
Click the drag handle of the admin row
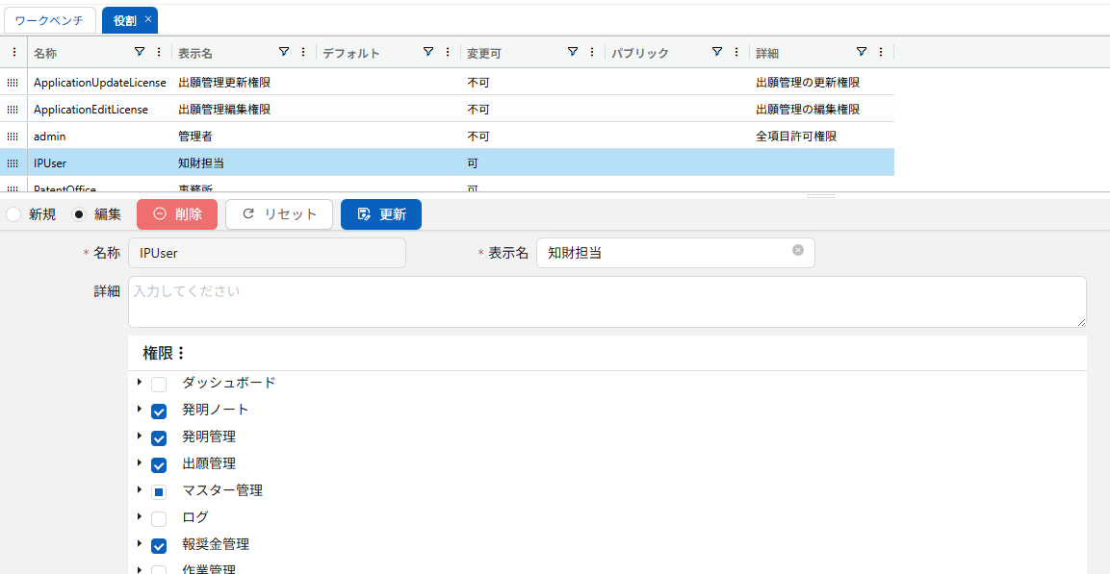tap(12, 136)
